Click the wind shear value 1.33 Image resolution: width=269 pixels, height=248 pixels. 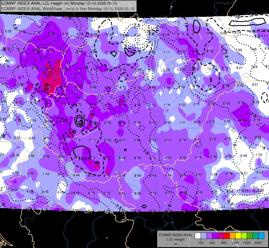point(259,155)
